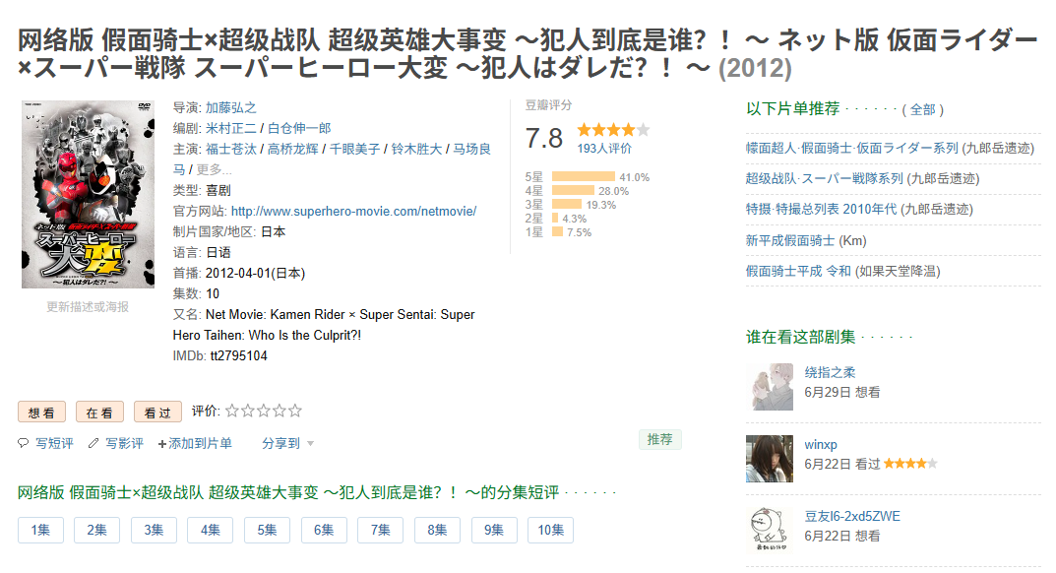Open actor 福士苍汰's page
Image resolution: width=1056 pixels, height=573 pixels.
coord(231,149)
